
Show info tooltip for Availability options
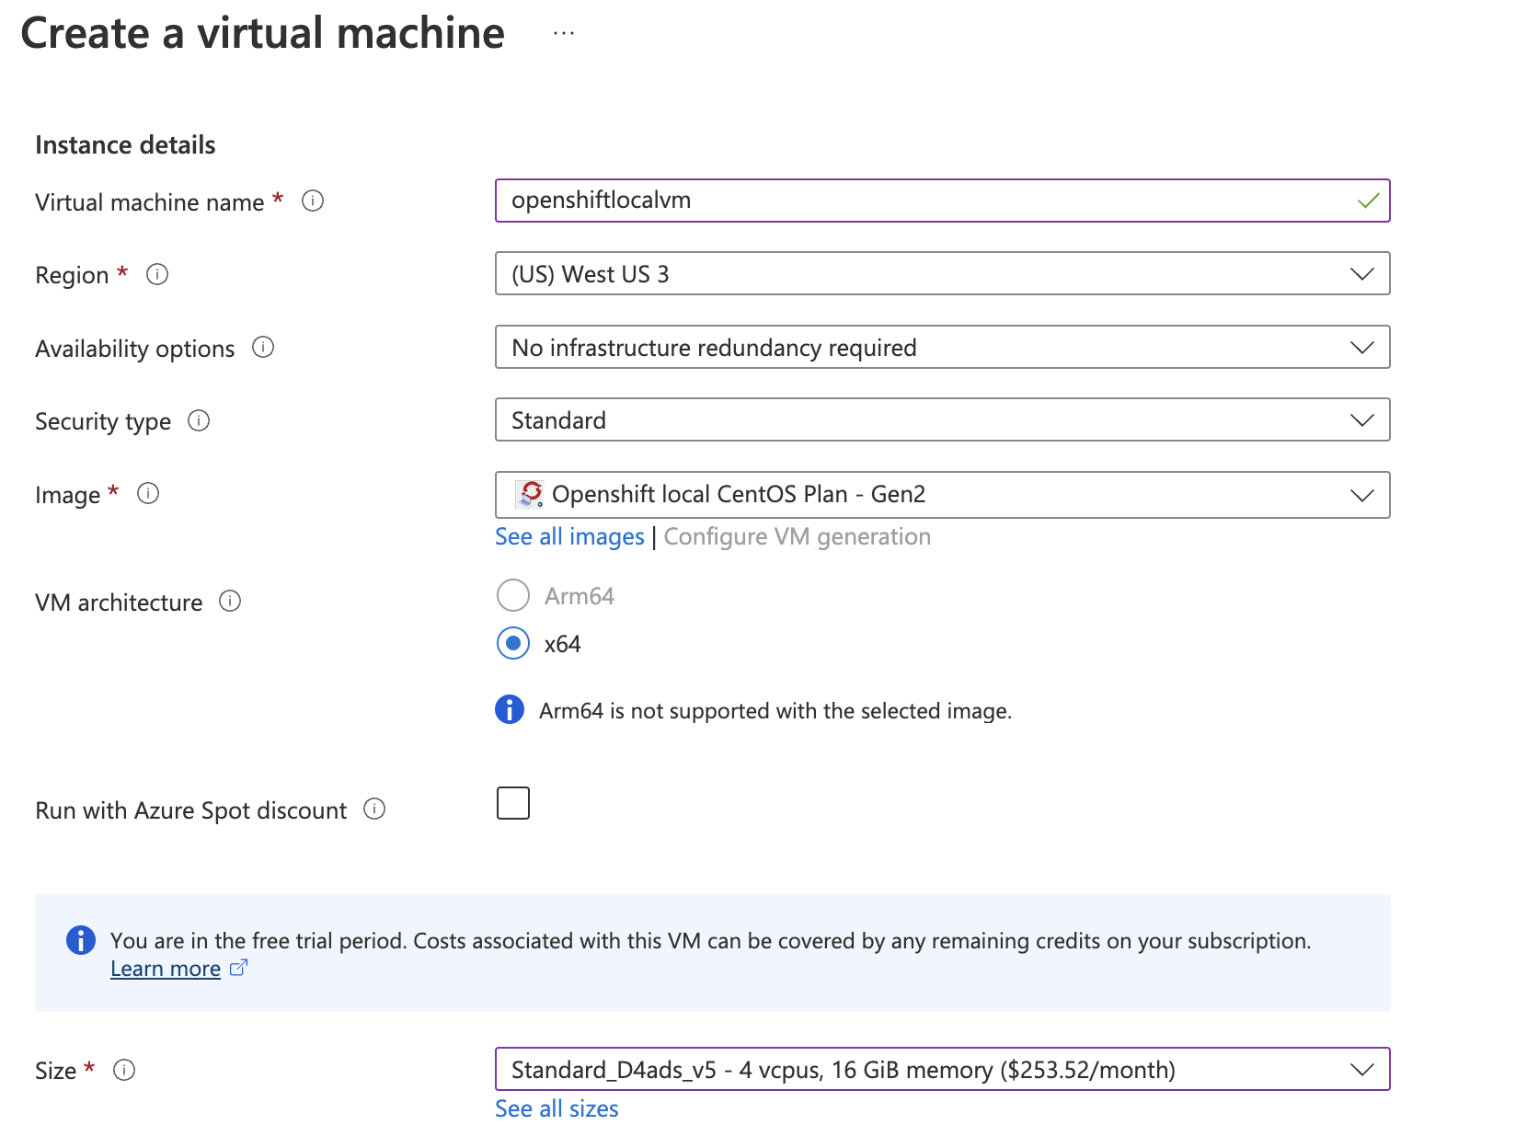pos(263,347)
